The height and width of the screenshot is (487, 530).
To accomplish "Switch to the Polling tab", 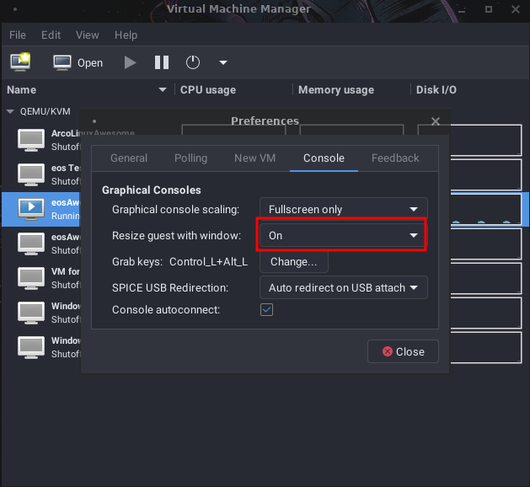I will tap(190, 158).
